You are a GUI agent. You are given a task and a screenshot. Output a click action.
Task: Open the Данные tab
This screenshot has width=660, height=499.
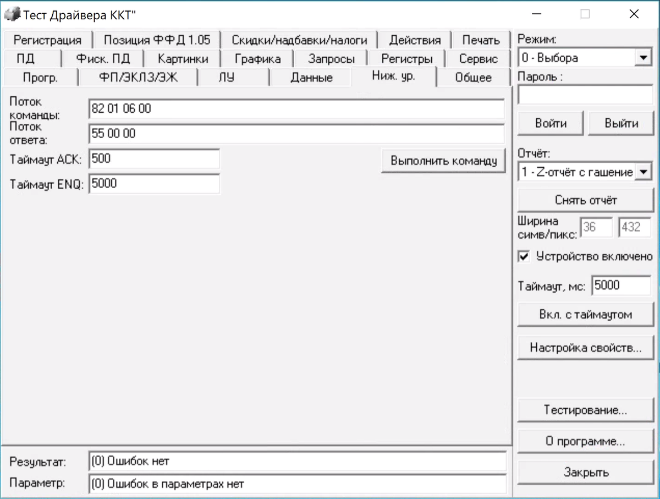311,78
